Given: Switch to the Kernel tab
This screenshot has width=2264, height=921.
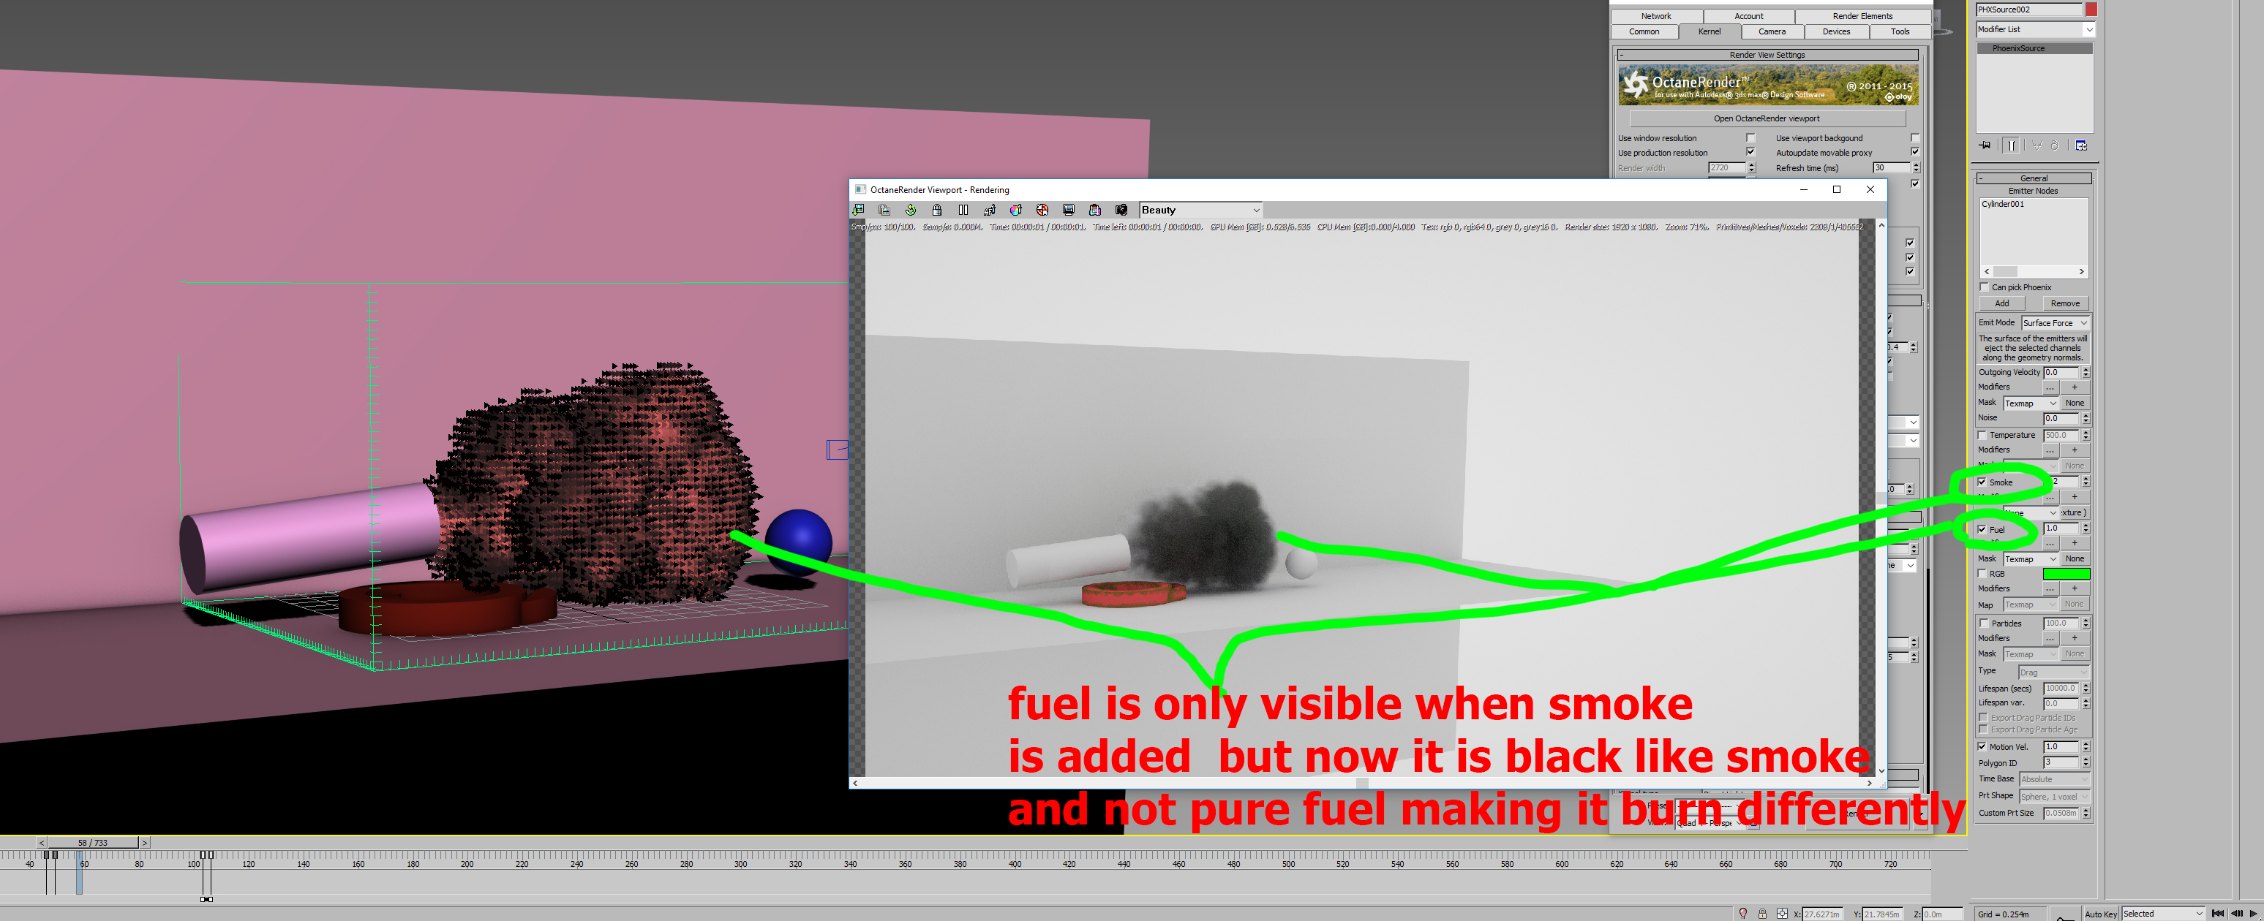Looking at the screenshot, I should (x=1709, y=31).
